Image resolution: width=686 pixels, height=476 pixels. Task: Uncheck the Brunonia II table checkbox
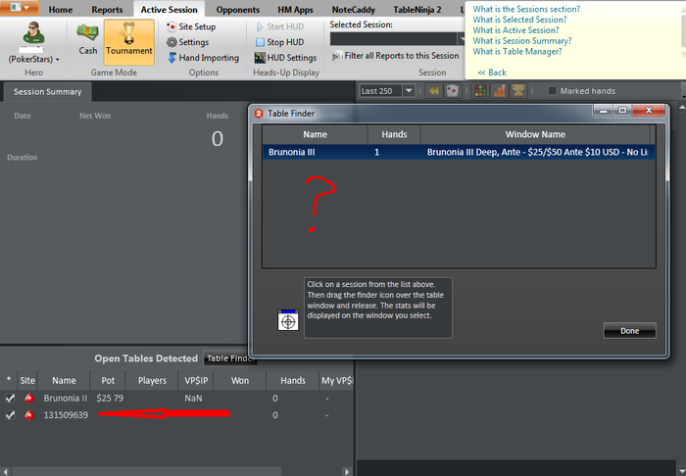10,399
